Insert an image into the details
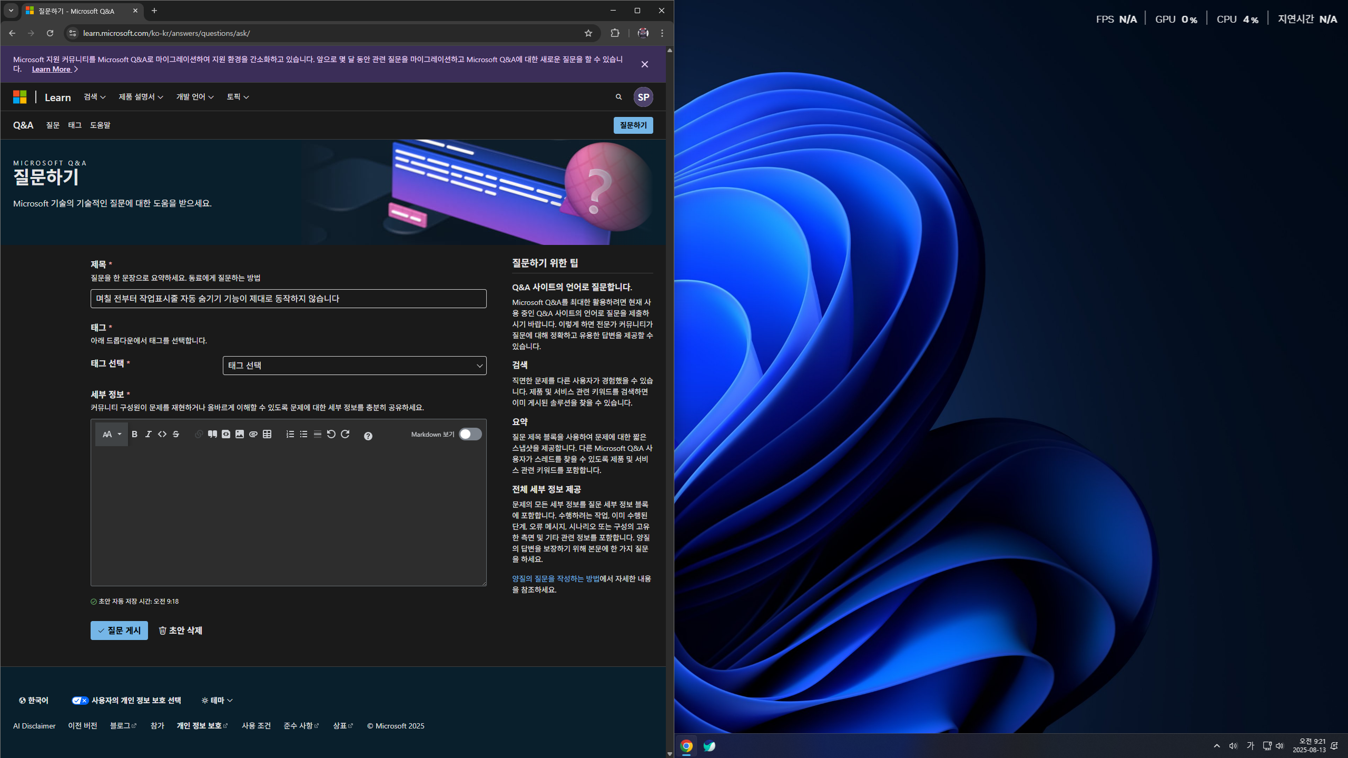The width and height of the screenshot is (1348, 758). 240,434
